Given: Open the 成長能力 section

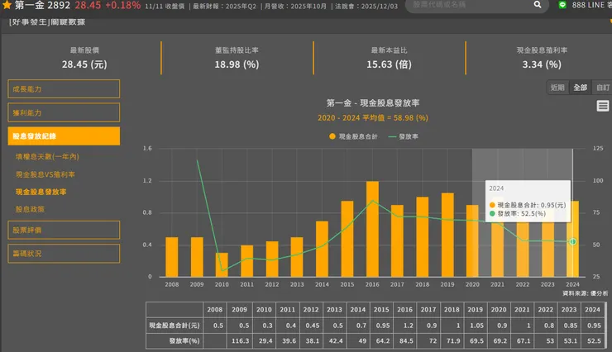Looking at the screenshot, I should 64,89.
